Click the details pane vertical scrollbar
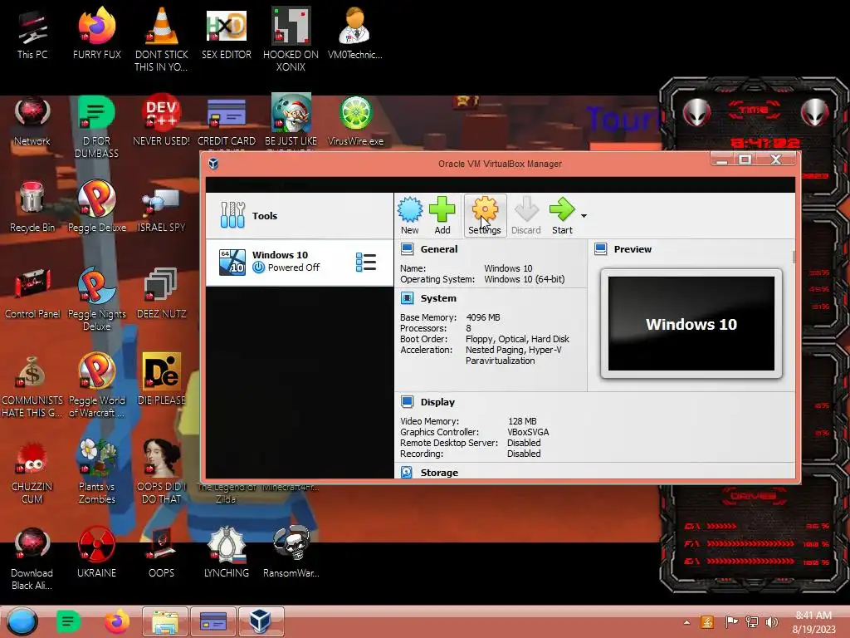This screenshot has height=638, width=850. point(794,257)
